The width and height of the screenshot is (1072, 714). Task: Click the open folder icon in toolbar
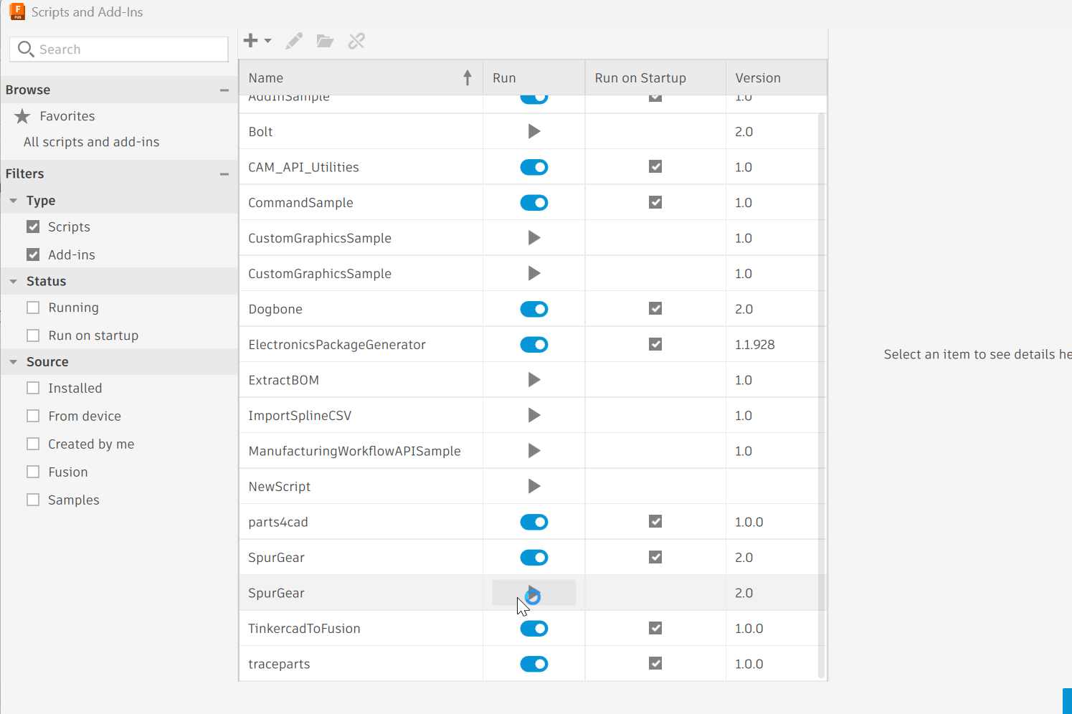coord(325,41)
